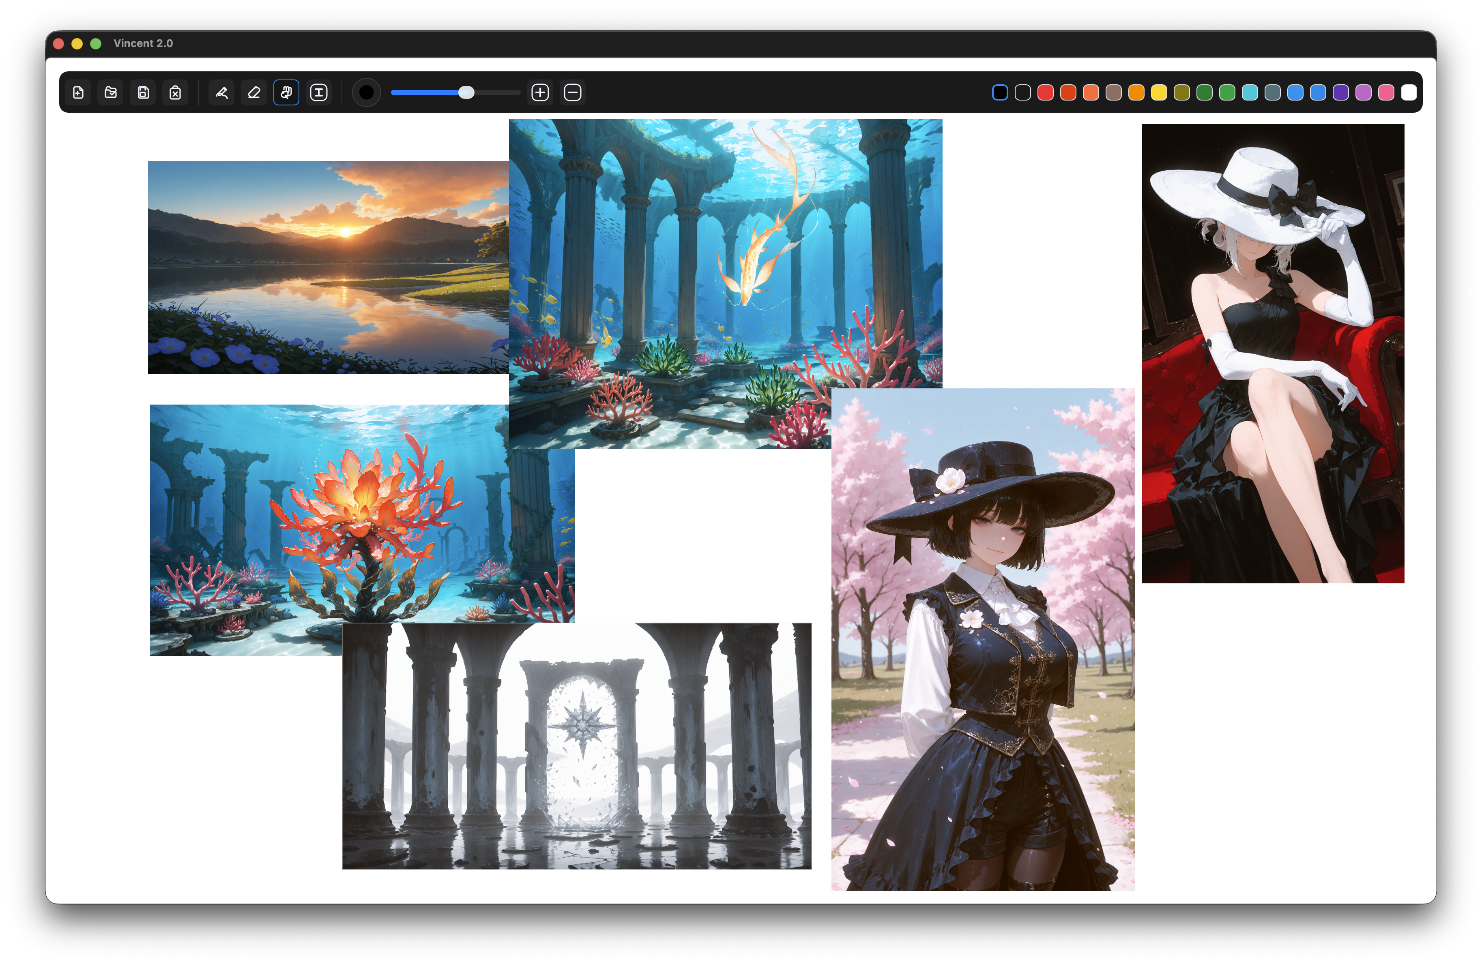Increase brush size with the plus button
The height and width of the screenshot is (964, 1482).
(540, 93)
